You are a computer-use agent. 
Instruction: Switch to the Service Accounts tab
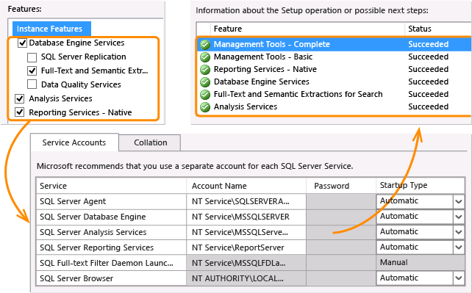pos(74,142)
